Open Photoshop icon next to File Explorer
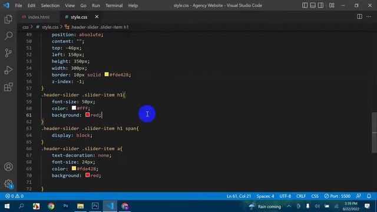The image size is (377, 212). point(95,206)
